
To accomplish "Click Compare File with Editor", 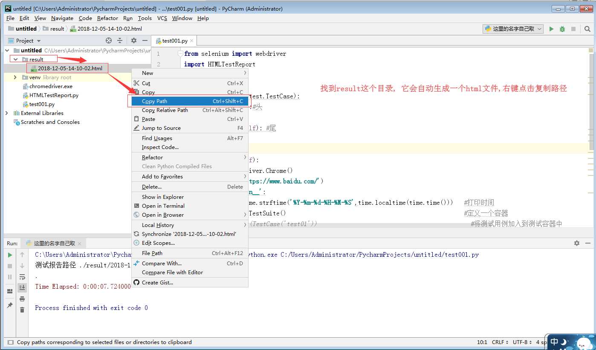I will pos(190,273).
